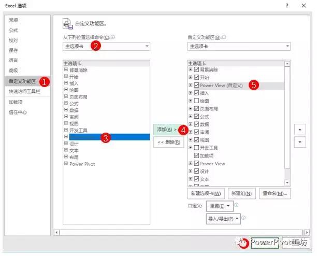Toggle the 视图 checkbox in right list

point(196,140)
